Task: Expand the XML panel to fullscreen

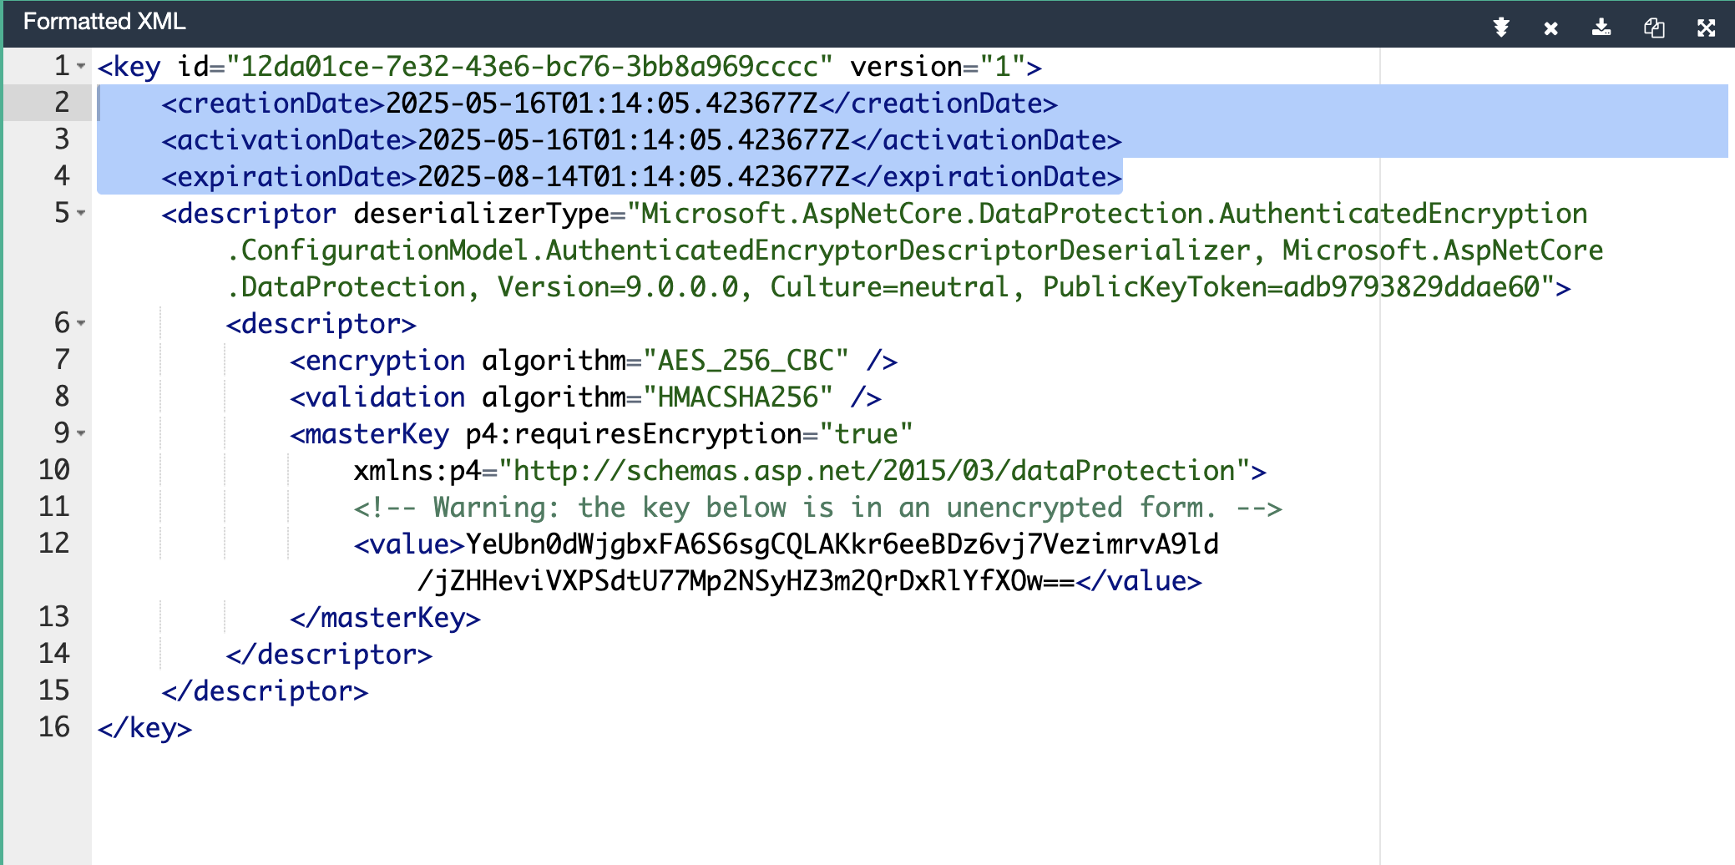Action: pyautogui.click(x=1706, y=28)
